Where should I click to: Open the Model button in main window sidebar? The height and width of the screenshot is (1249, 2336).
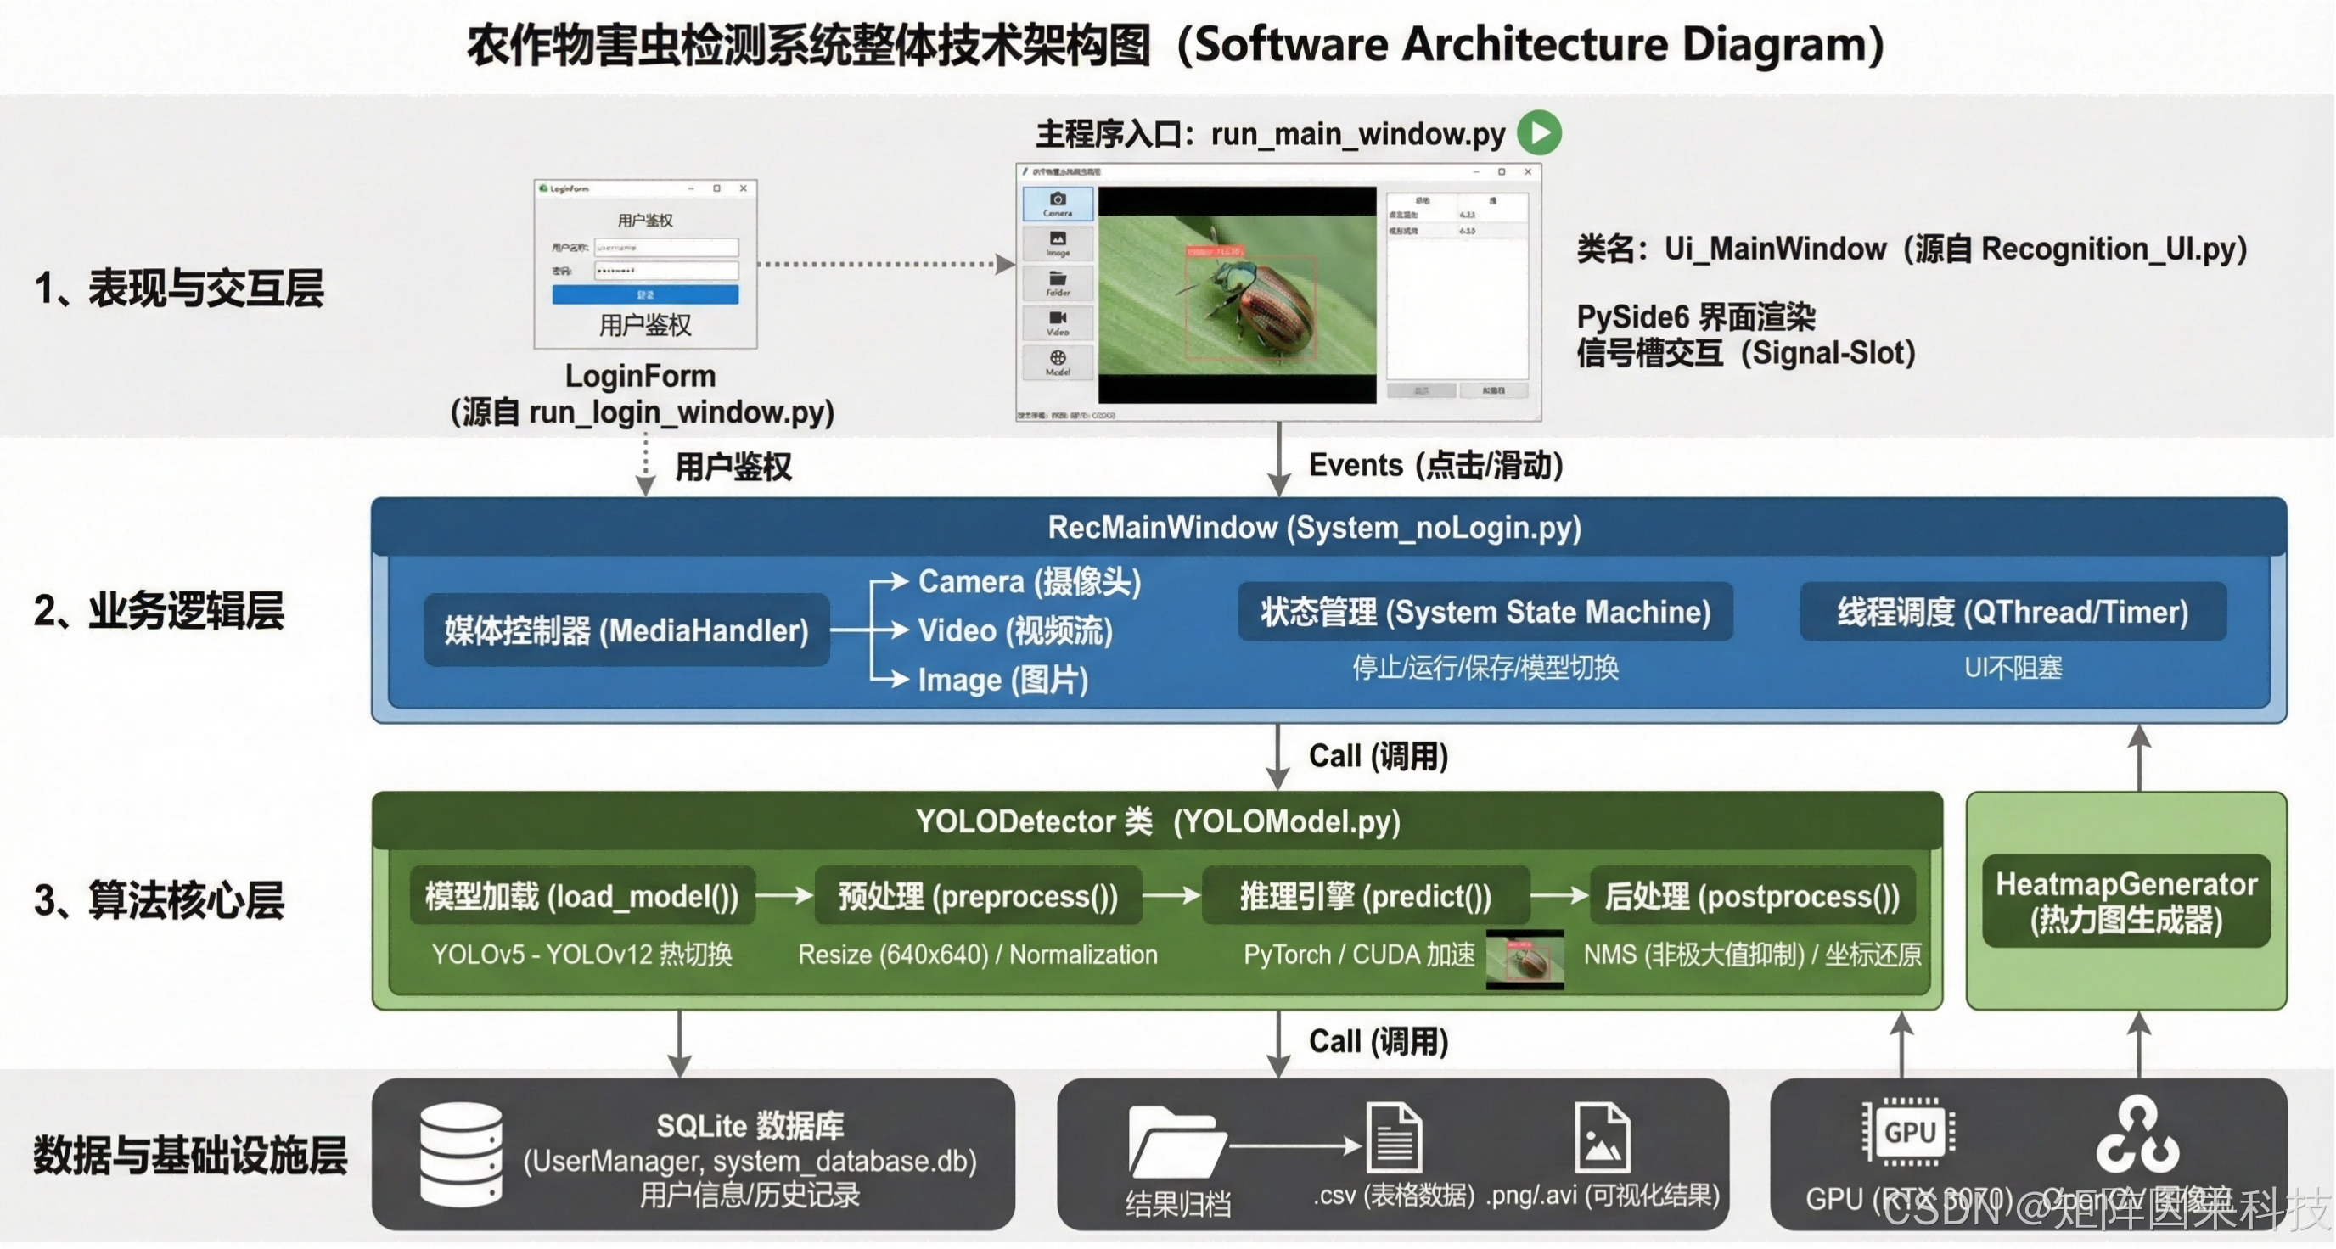tap(1058, 362)
